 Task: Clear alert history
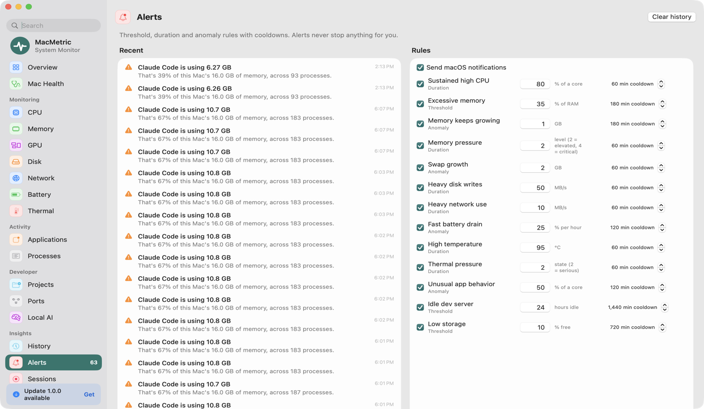(x=672, y=17)
